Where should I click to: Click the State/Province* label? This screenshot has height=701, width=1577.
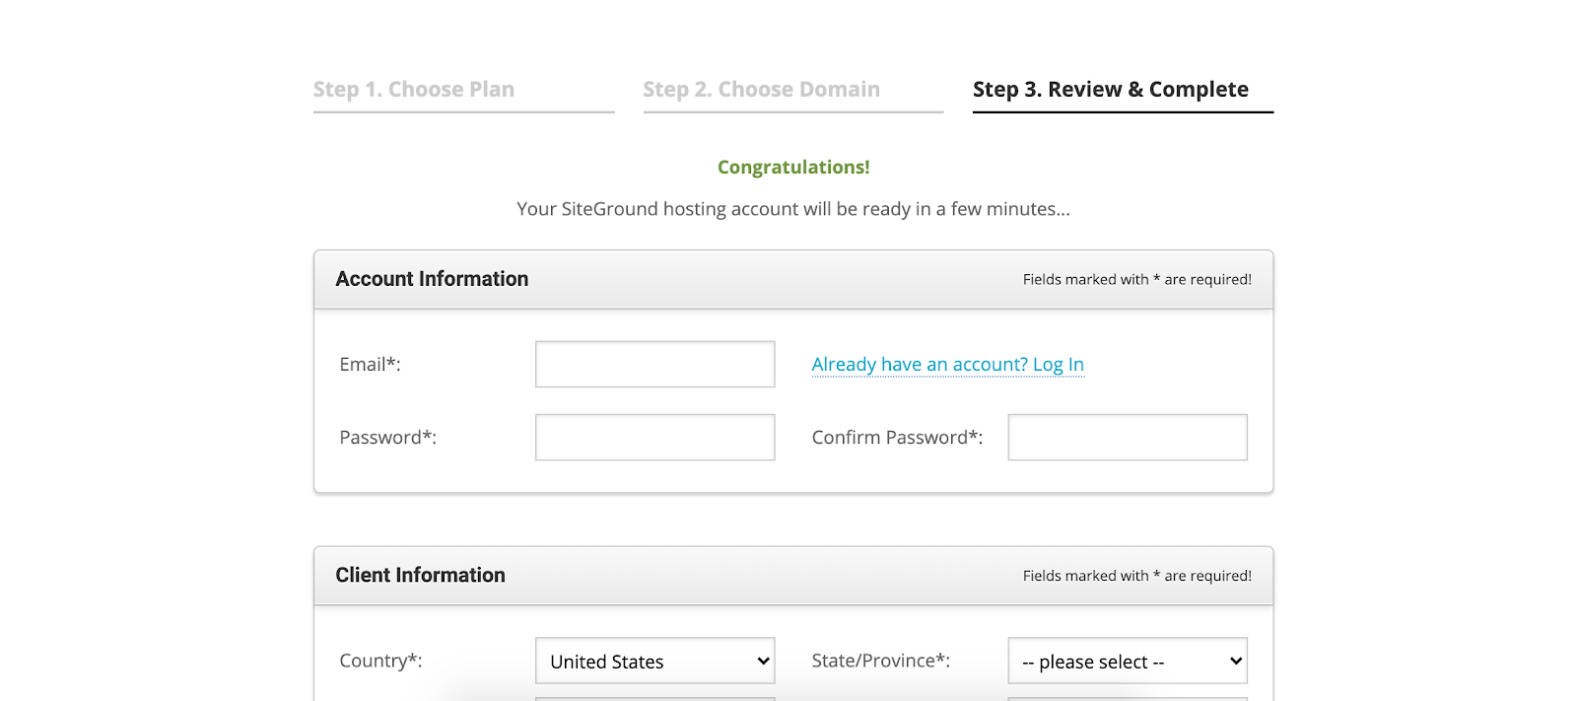coord(880,662)
